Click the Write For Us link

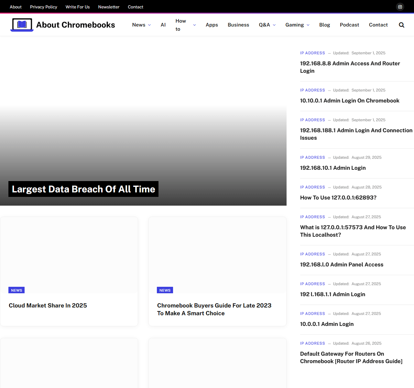[78, 7]
